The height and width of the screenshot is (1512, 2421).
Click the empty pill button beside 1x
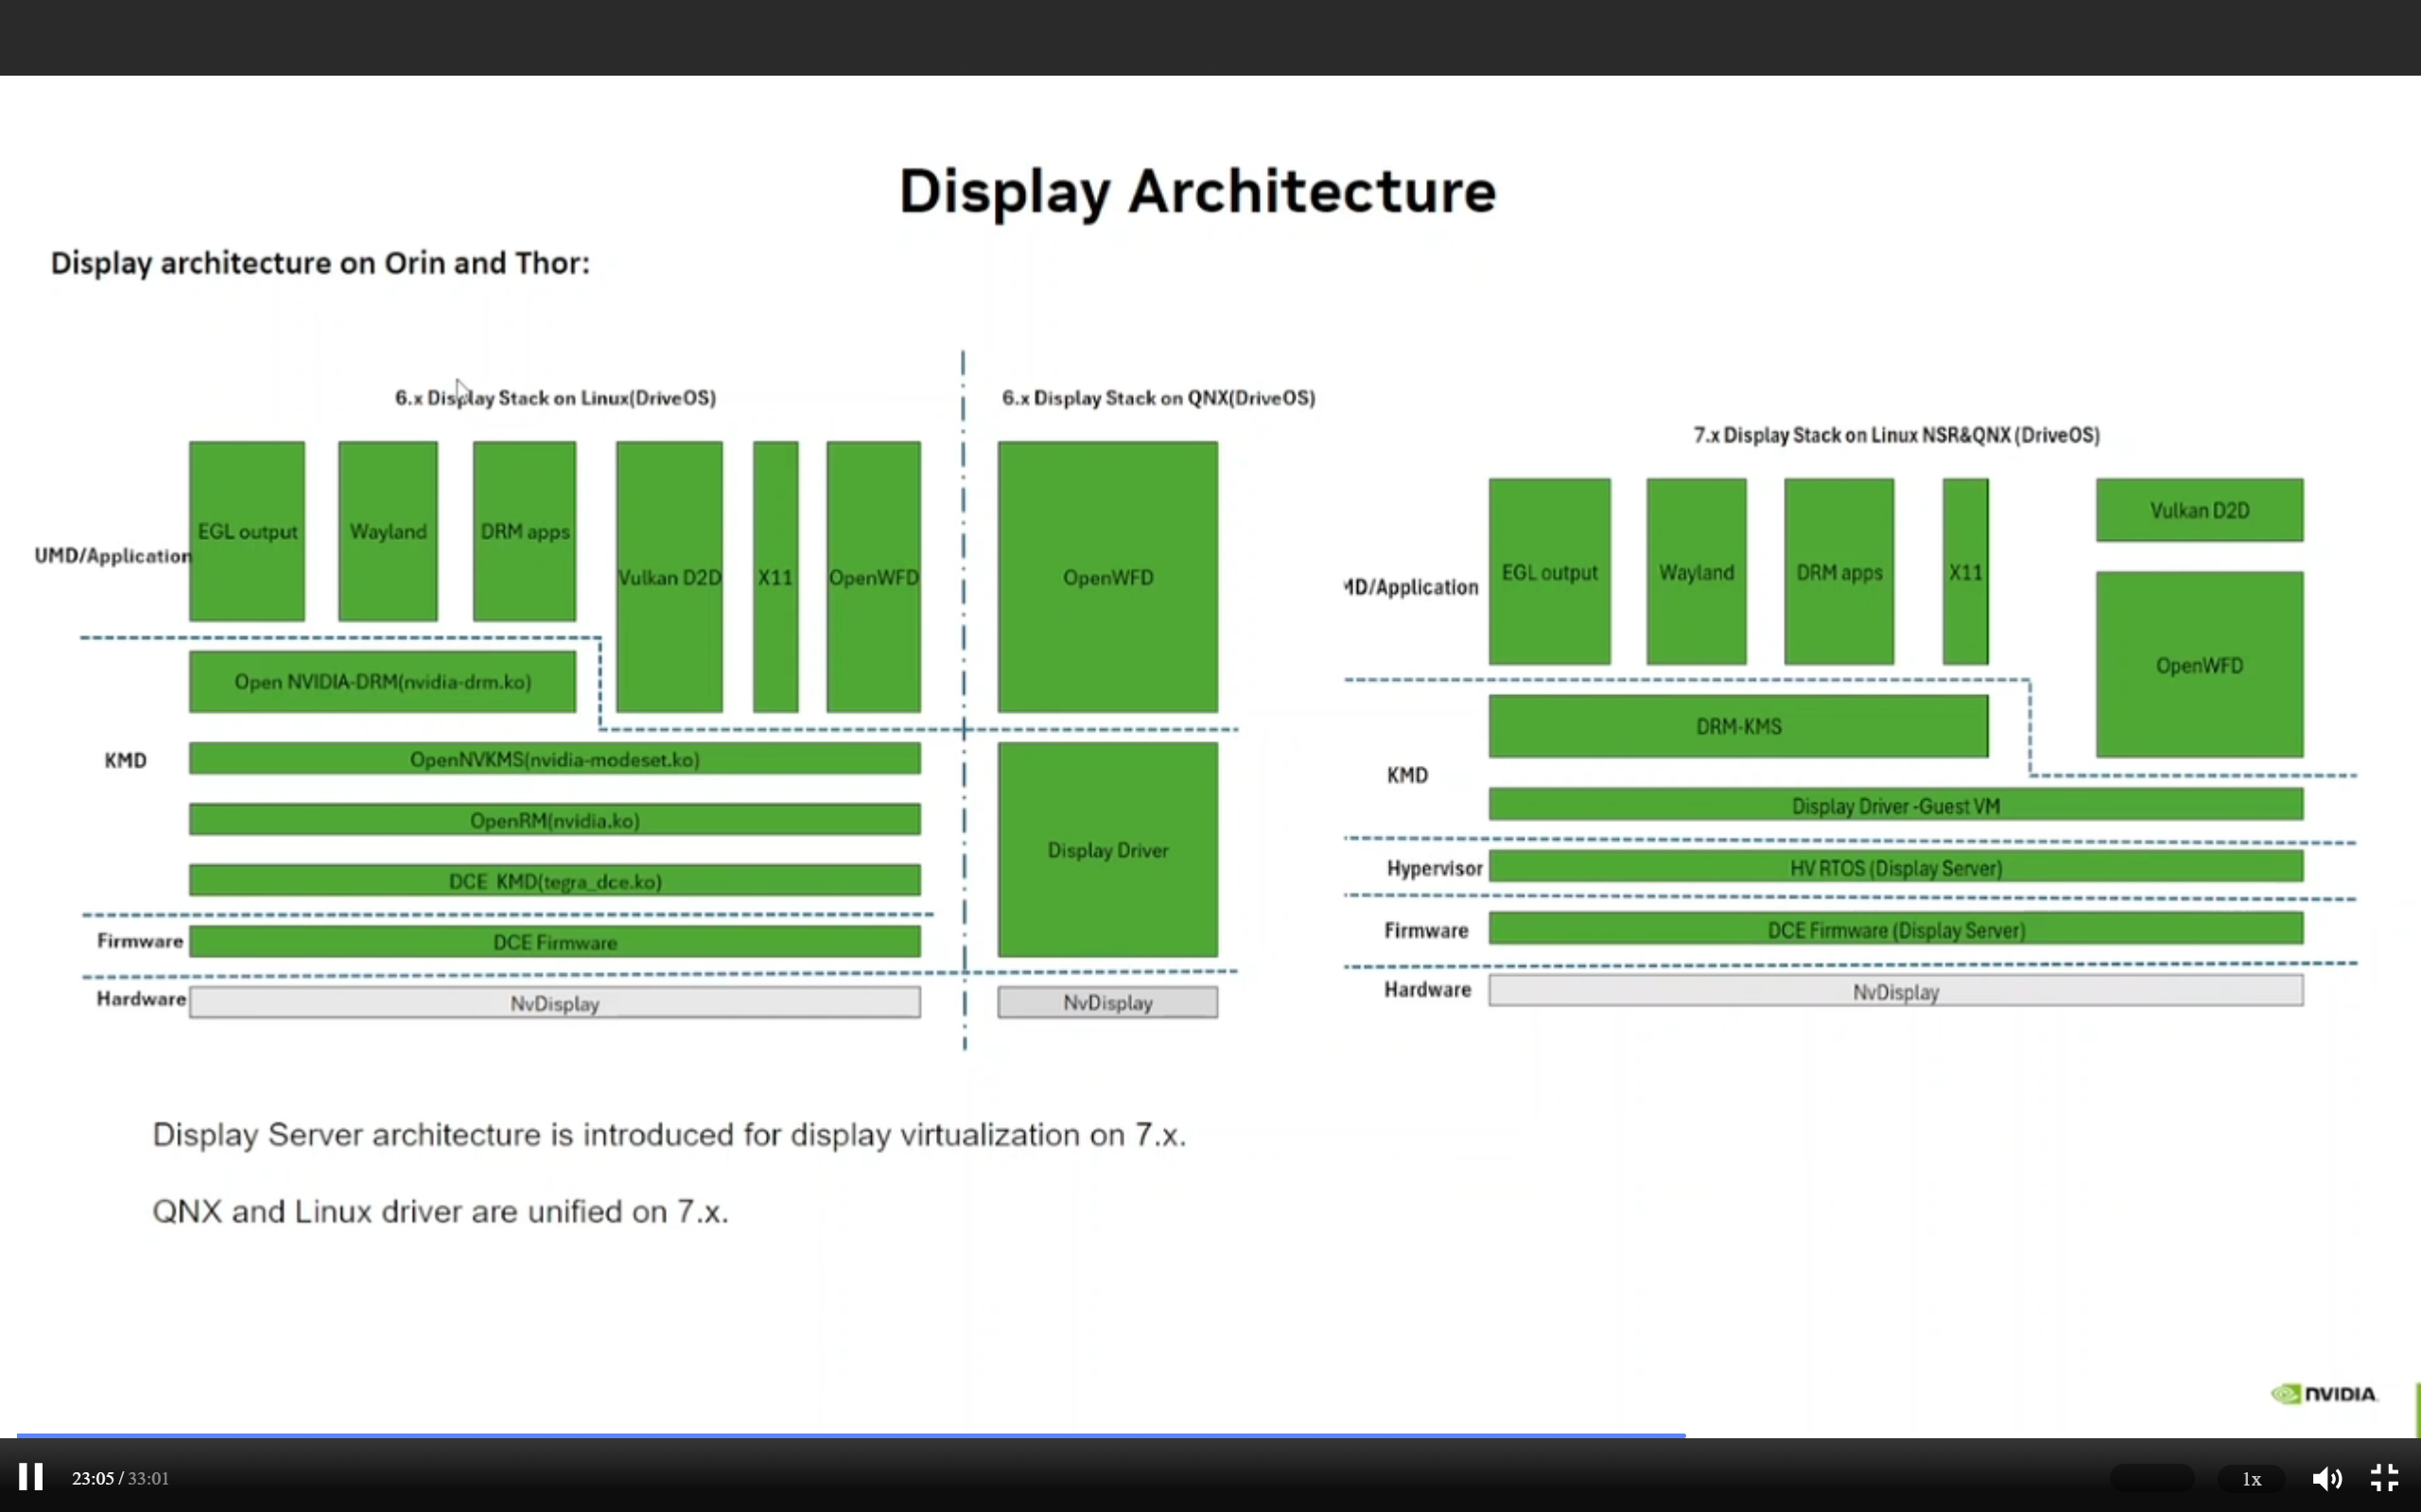coord(2151,1479)
